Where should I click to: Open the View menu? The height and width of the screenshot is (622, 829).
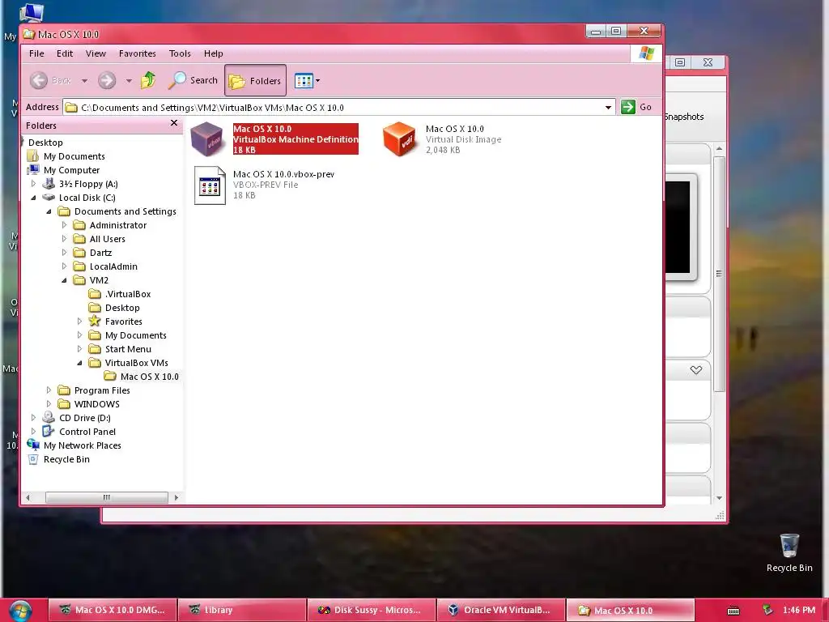coord(96,53)
